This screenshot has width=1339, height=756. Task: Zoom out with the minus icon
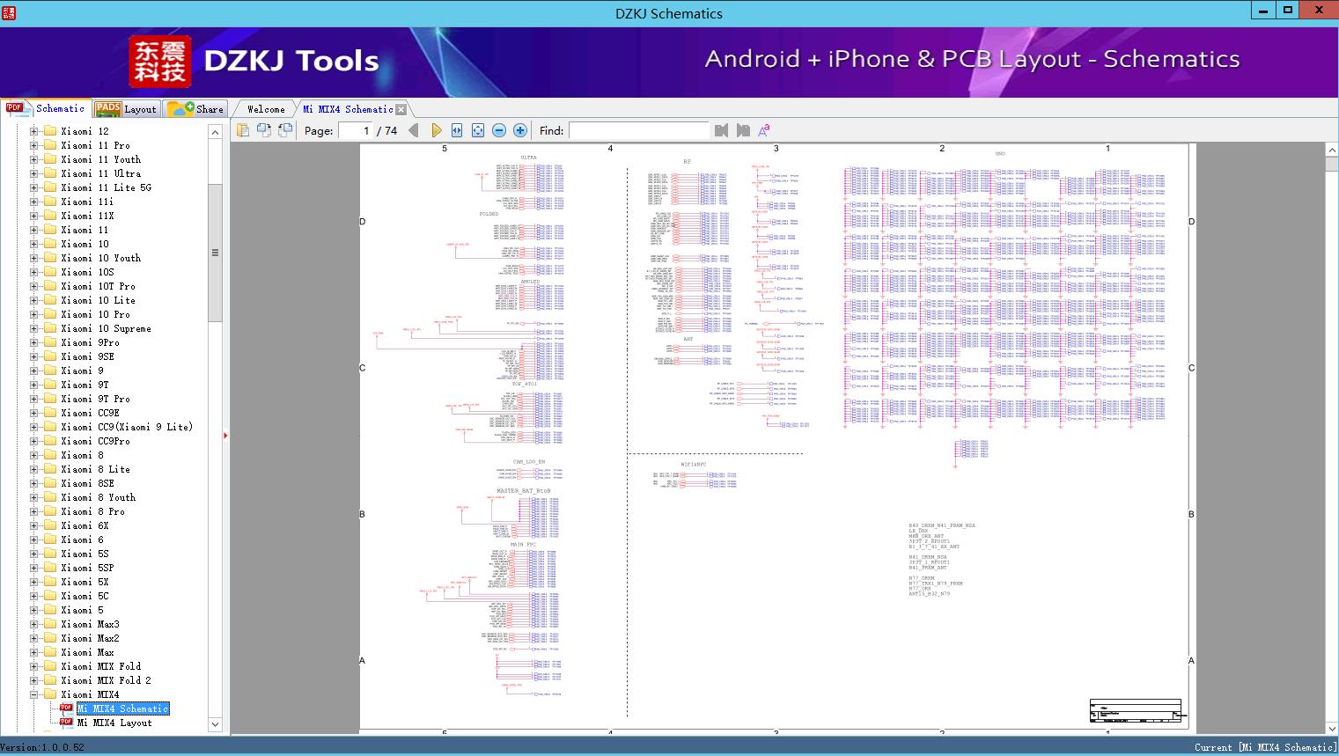[499, 130]
